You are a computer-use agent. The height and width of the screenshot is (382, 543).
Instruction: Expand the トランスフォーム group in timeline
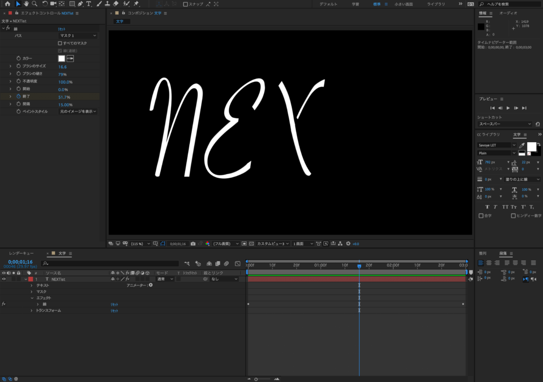pos(31,310)
